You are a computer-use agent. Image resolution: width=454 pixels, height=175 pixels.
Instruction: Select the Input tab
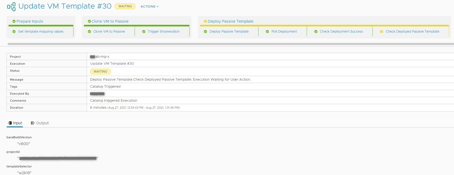tap(18, 123)
